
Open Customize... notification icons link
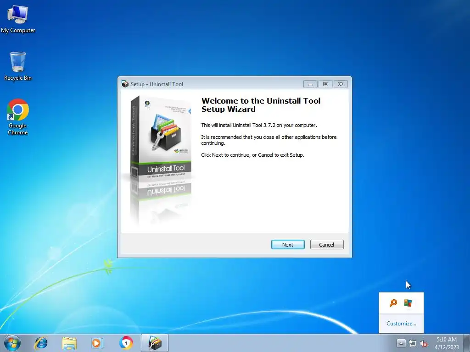point(401,323)
